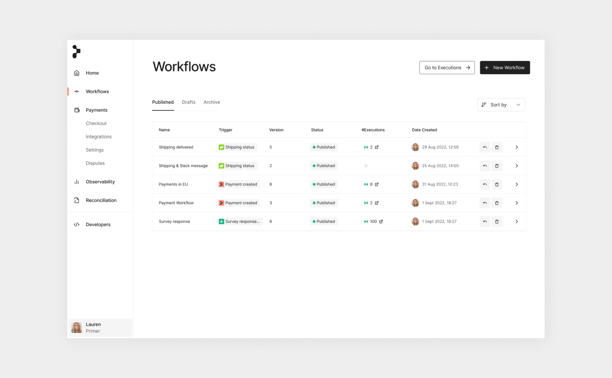Click the Status column header
612x378 pixels.
coord(317,130)
